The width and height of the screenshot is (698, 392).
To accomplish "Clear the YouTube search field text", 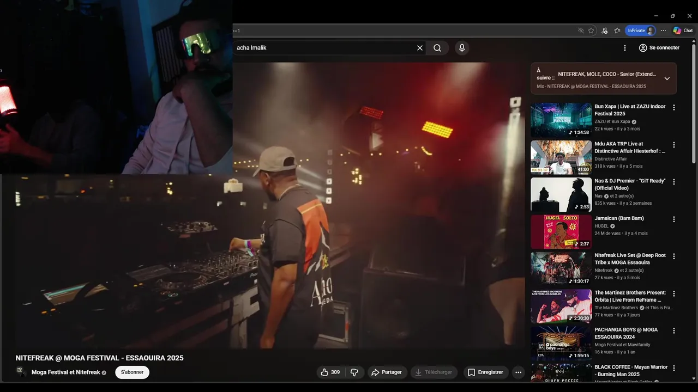I will [420, 48].
